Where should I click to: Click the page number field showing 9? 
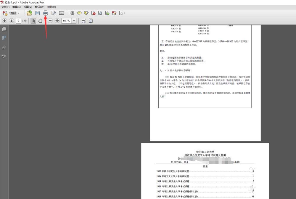[x=18, y=21]
